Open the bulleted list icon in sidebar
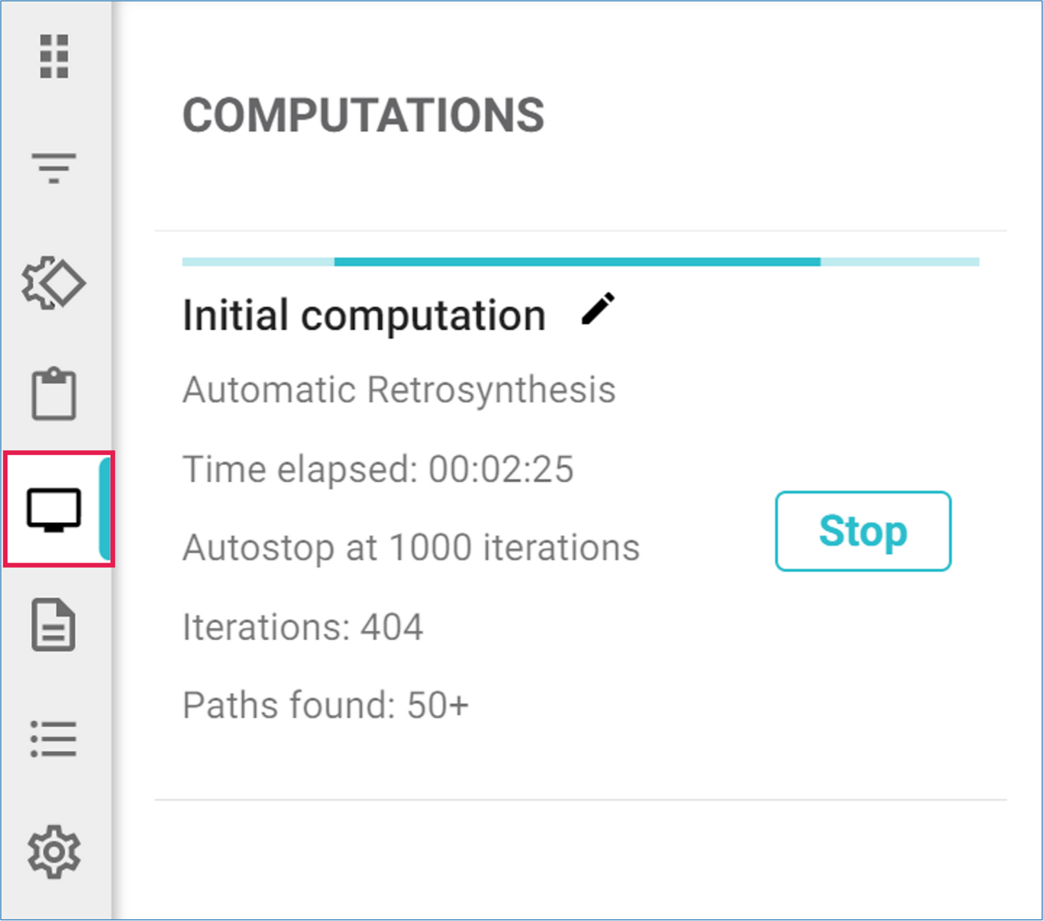The height and width of the screenshot is (921, 1043). click(54, 739)
